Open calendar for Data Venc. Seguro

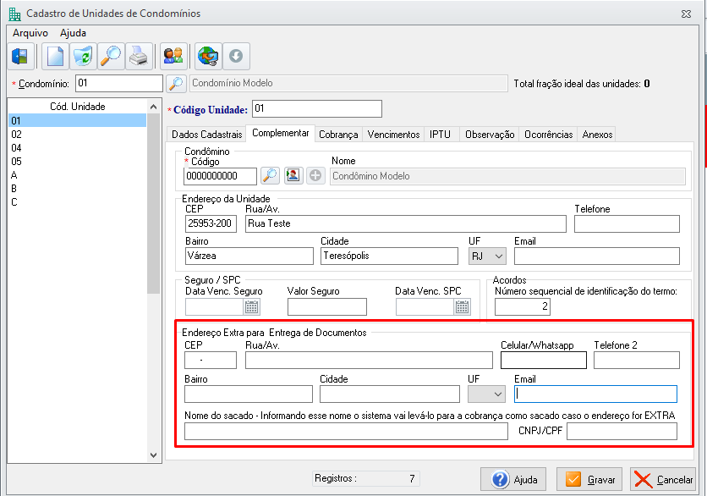[x=252, y=307]
